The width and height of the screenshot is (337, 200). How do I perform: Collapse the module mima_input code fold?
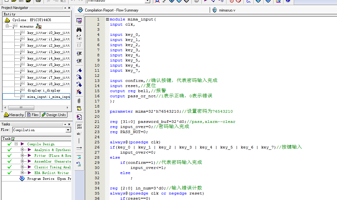(107, 19)
